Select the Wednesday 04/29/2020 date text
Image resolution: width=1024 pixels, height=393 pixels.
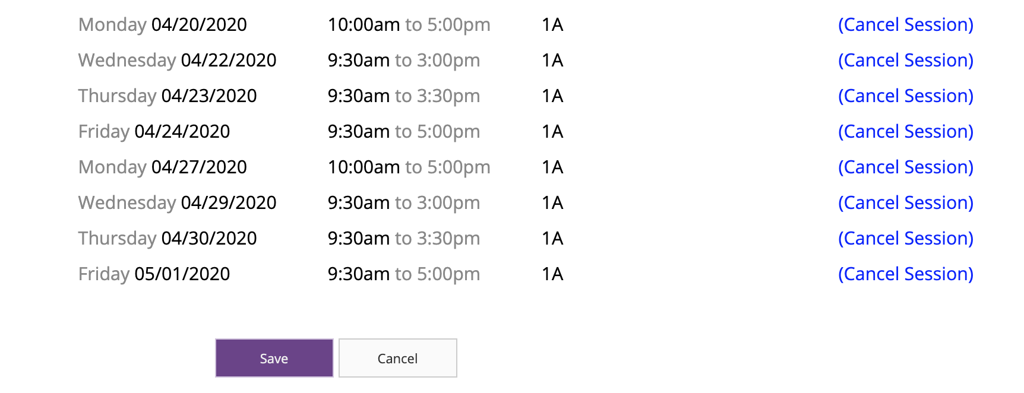(x=178, y=203)
